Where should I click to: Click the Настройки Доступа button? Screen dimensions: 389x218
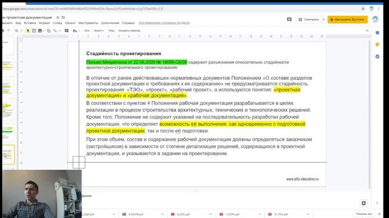(348, 19)
